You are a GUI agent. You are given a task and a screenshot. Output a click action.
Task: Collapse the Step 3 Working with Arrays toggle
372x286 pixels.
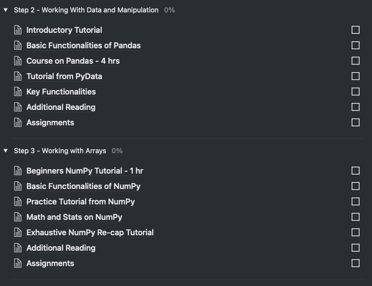(5, 151)
